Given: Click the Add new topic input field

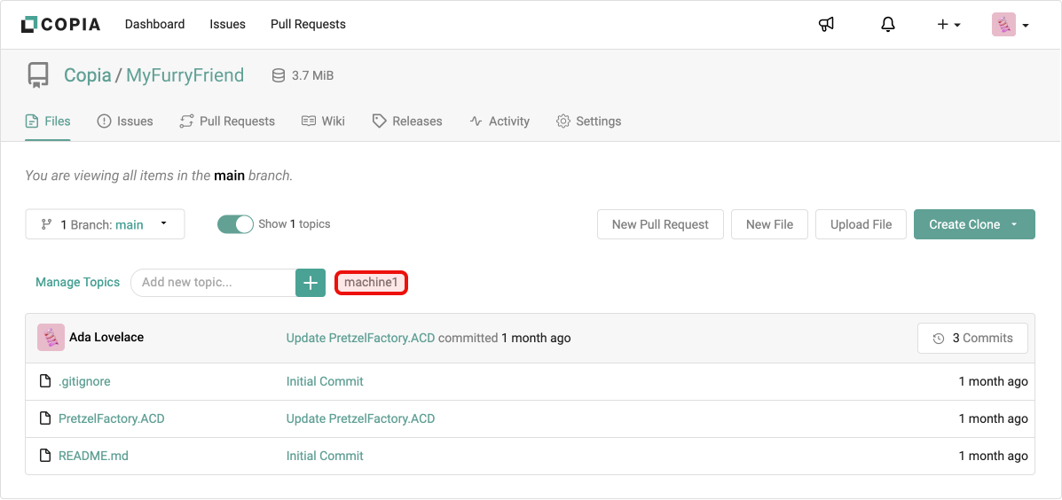Looking at the screenshot, I should [x=213, y=283].
